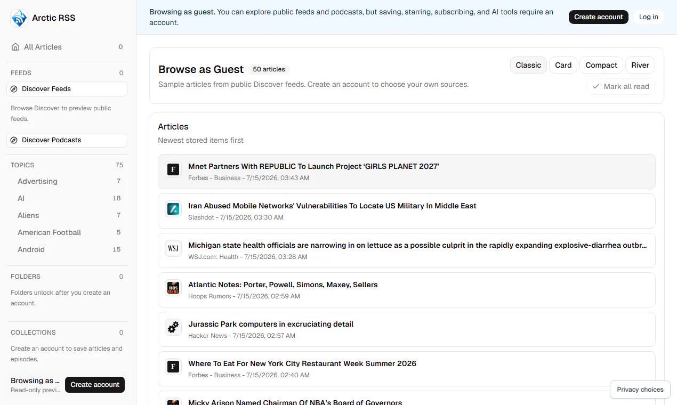Open Discover Feeds
Viewport: 677px width, 405px height.
point(67,89)
